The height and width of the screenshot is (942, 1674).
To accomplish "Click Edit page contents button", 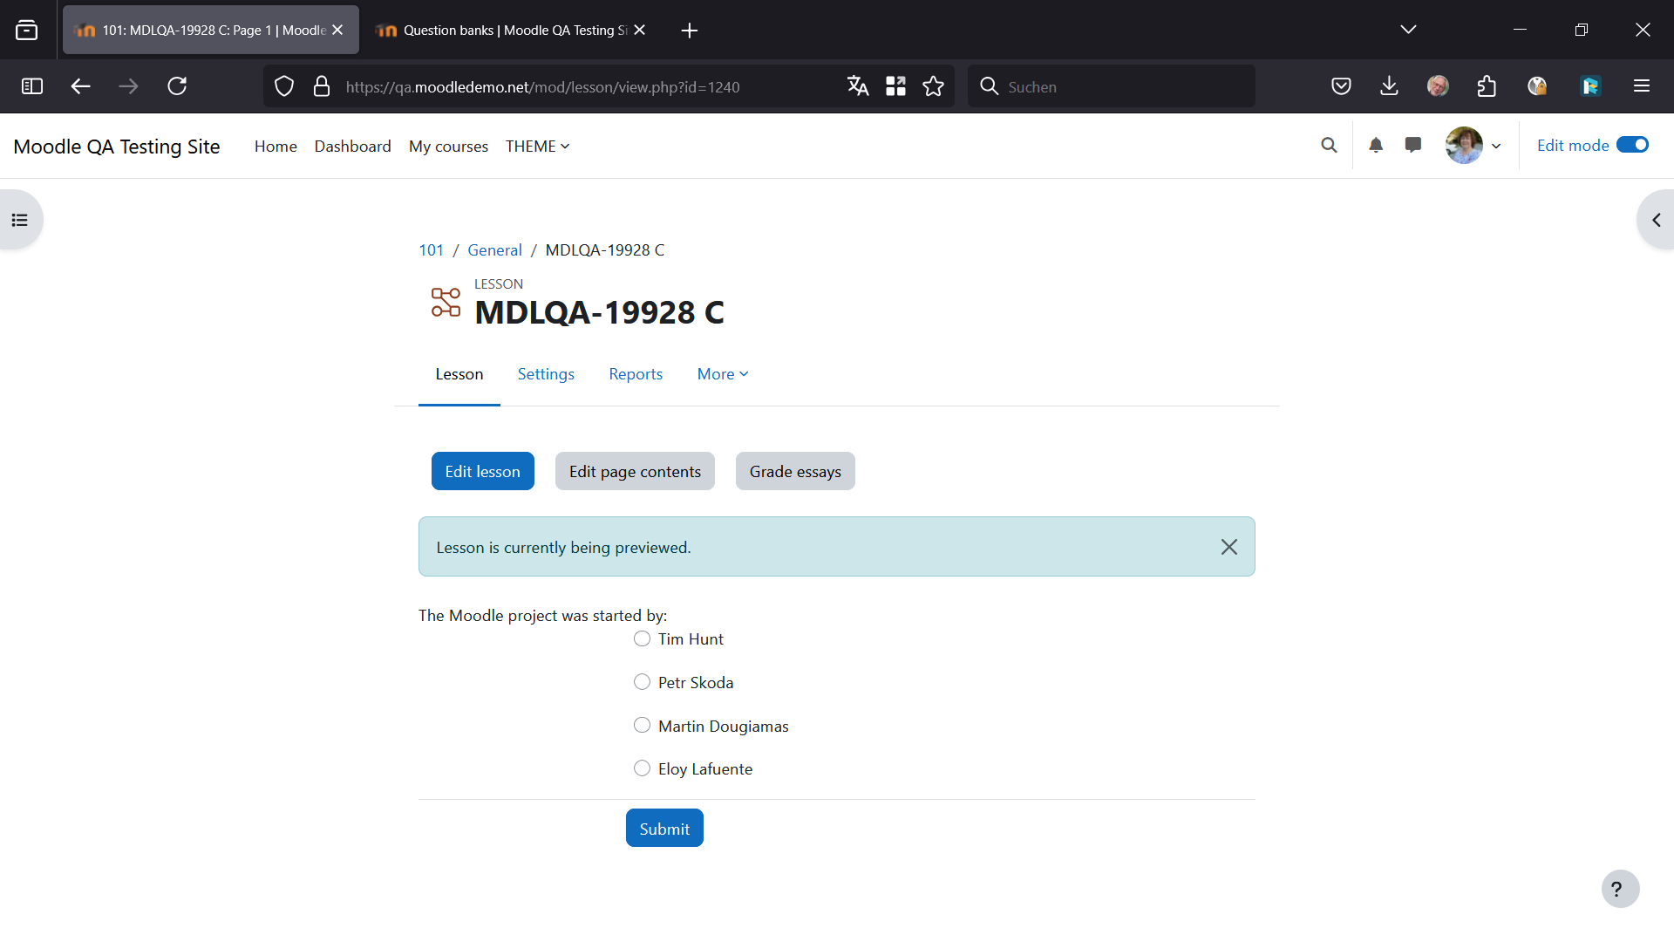I will coord(635,471).
